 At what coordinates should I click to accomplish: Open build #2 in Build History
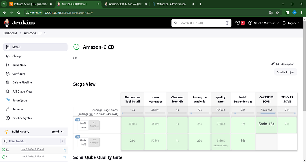[7, 149]
